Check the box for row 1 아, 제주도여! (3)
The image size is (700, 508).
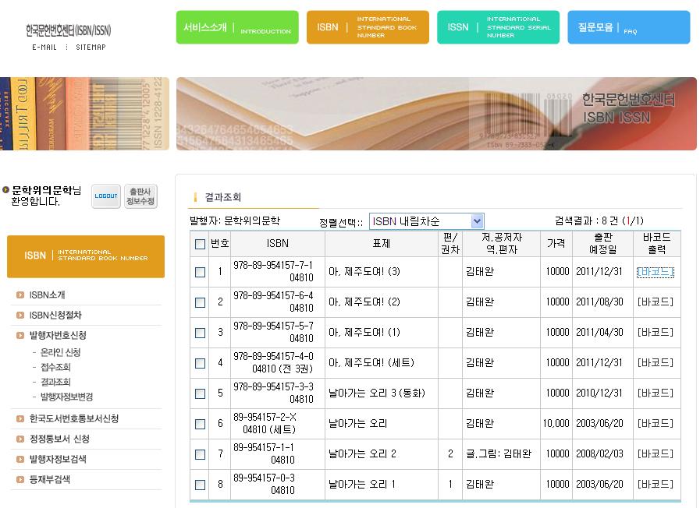pos(200,272)
